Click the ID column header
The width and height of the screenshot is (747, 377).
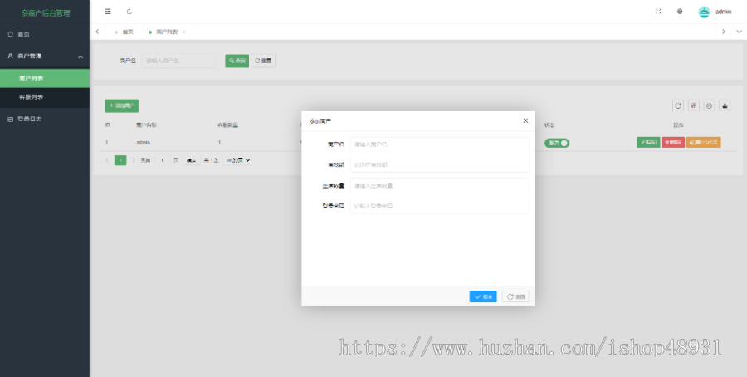point(107,125)
